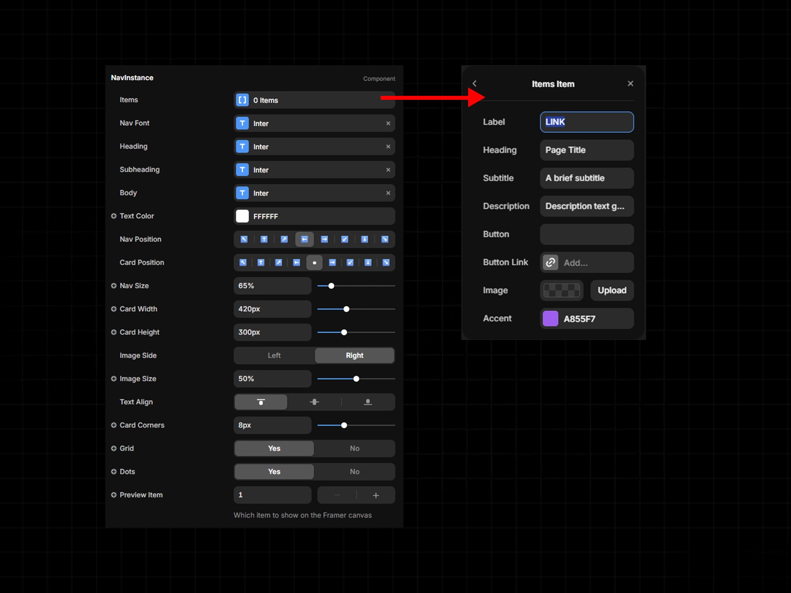Set Card Position to up arrow

261,263
